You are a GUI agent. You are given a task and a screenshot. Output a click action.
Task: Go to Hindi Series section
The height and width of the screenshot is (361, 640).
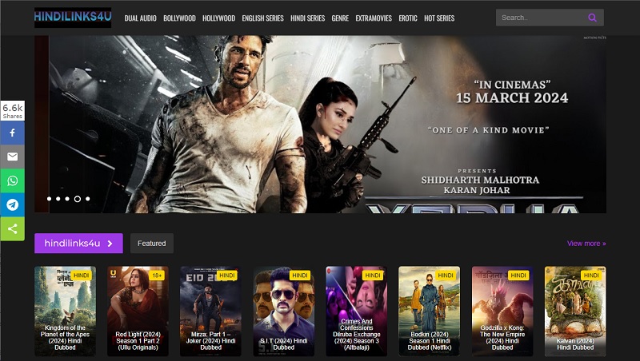[x=307, y=18]
